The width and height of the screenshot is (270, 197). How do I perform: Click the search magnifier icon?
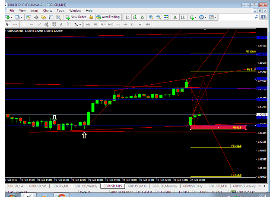[257, 17]
